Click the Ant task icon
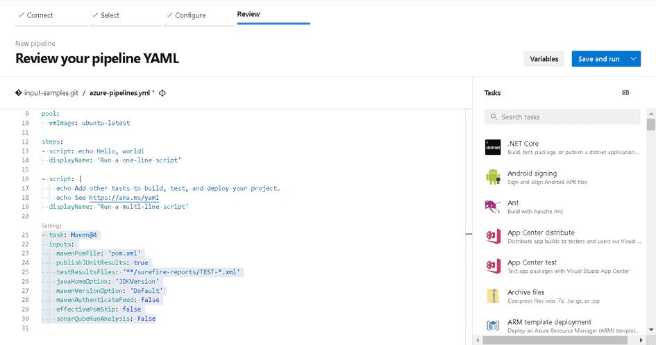 coord(493,207)
